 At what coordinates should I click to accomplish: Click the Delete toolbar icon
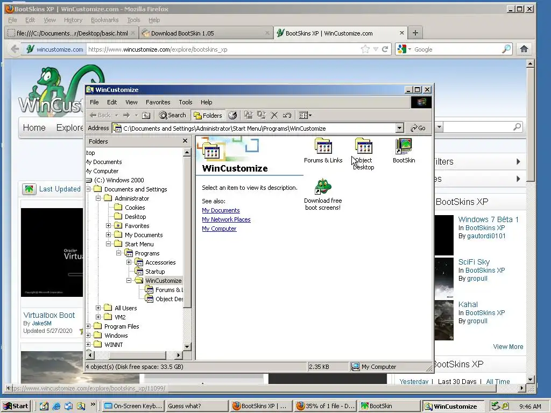tap(274, 115)
